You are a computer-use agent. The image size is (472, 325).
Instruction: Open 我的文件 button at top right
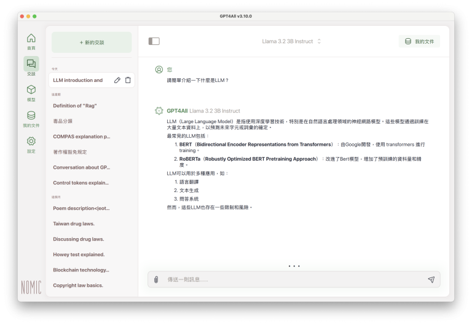coord(419,41)
